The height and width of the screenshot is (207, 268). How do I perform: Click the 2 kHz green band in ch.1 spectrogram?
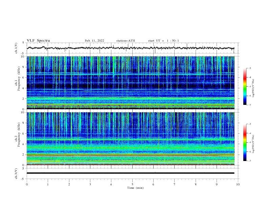click(x=130, y=98)
